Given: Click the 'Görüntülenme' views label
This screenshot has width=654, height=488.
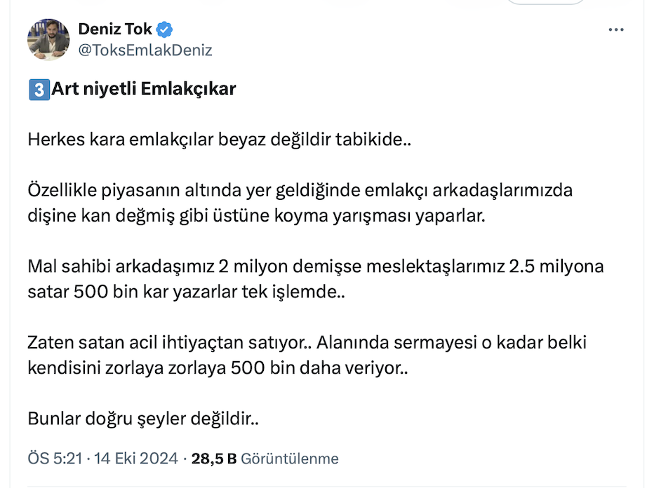Looking at the screenshot, I should click(x=290, y=459).
